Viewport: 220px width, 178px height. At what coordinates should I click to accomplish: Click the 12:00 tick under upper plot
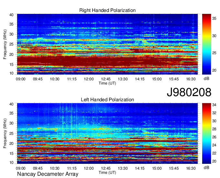89,79
